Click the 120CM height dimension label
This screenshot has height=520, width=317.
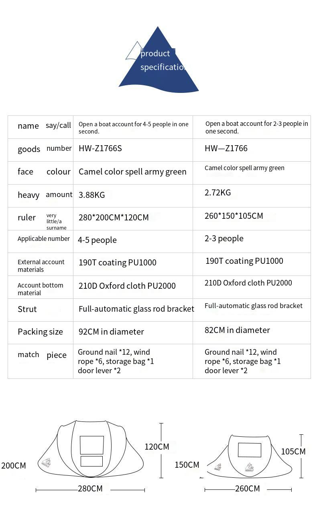point(157,447)
